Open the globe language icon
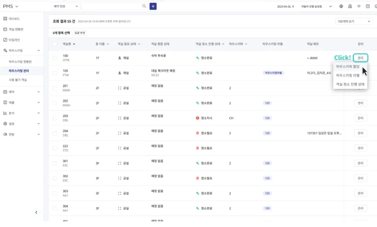377x227 pixels. pyautogui.click(x=341, y=6)
